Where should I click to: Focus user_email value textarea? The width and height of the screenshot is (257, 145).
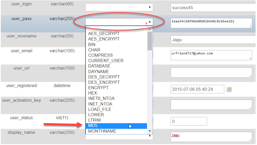(x=211, y=55)
